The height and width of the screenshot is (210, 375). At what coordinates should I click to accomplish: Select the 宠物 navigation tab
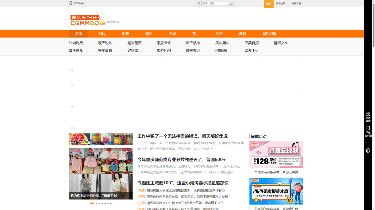click(149, 34)
